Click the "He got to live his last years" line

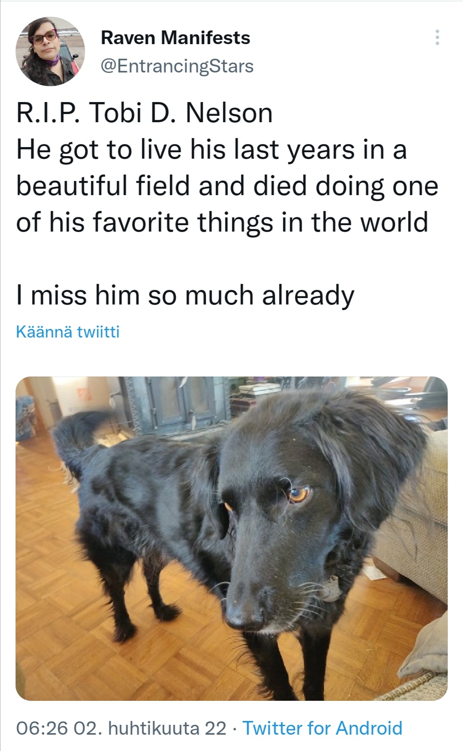tap(211, 150)
